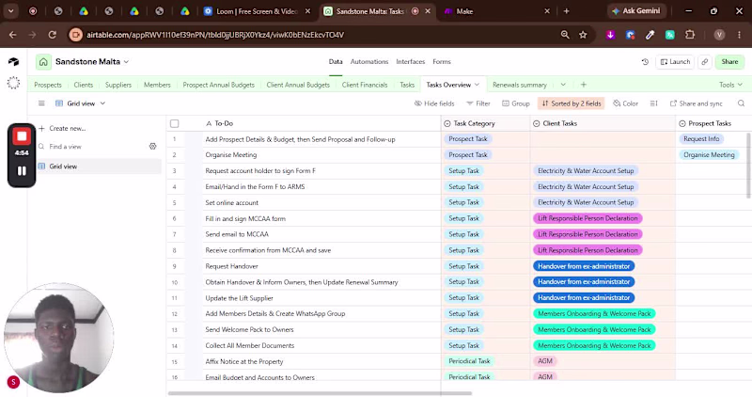
Task: Click the Share button
Action: click(729, 62)
